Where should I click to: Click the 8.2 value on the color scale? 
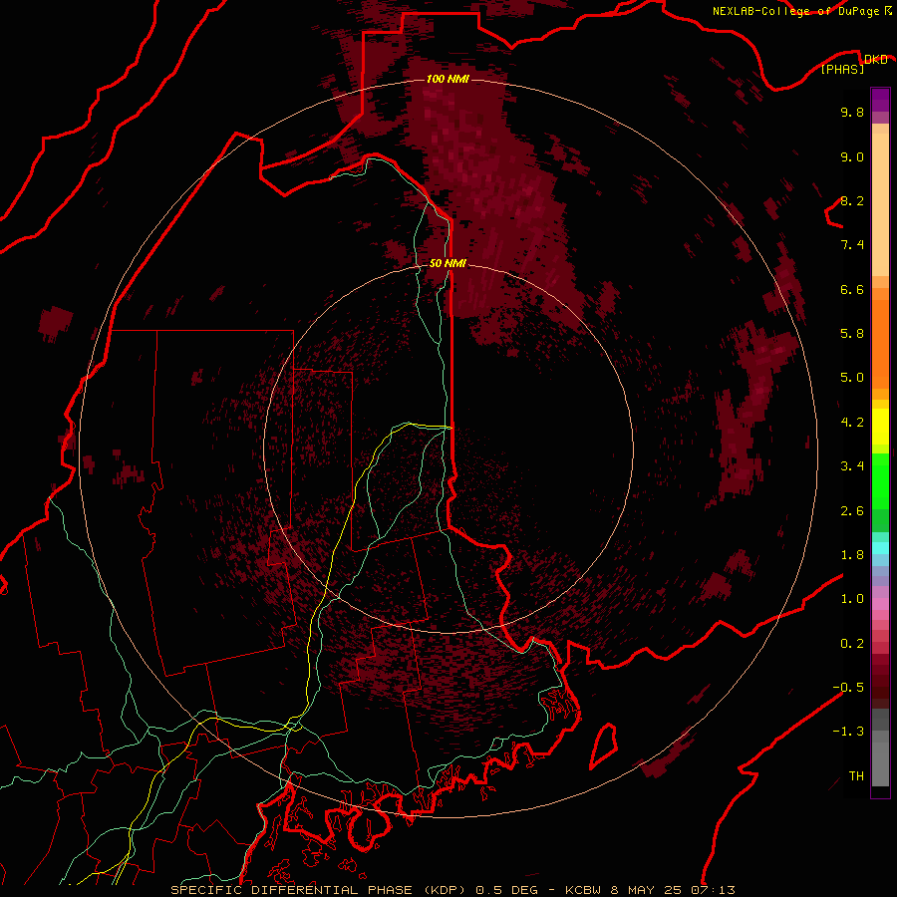pyautogui.click(x=852, y=200)
